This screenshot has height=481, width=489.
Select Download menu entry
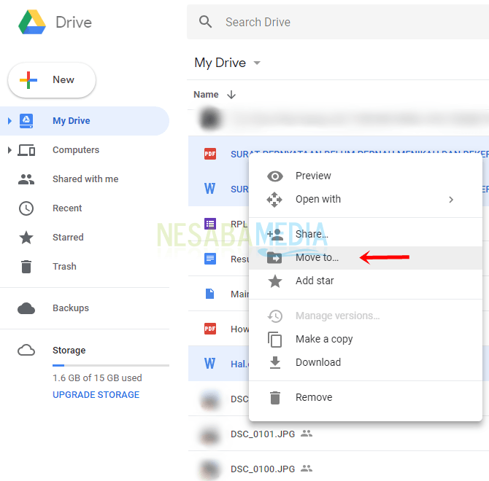(x=366, y=362)
